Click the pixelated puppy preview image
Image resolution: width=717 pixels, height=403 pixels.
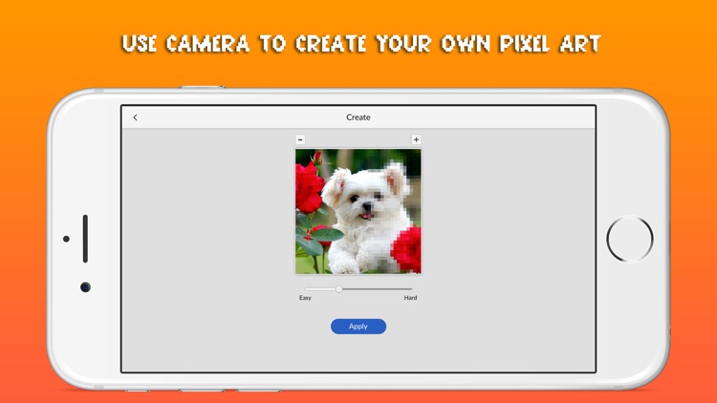pos(358,211)
